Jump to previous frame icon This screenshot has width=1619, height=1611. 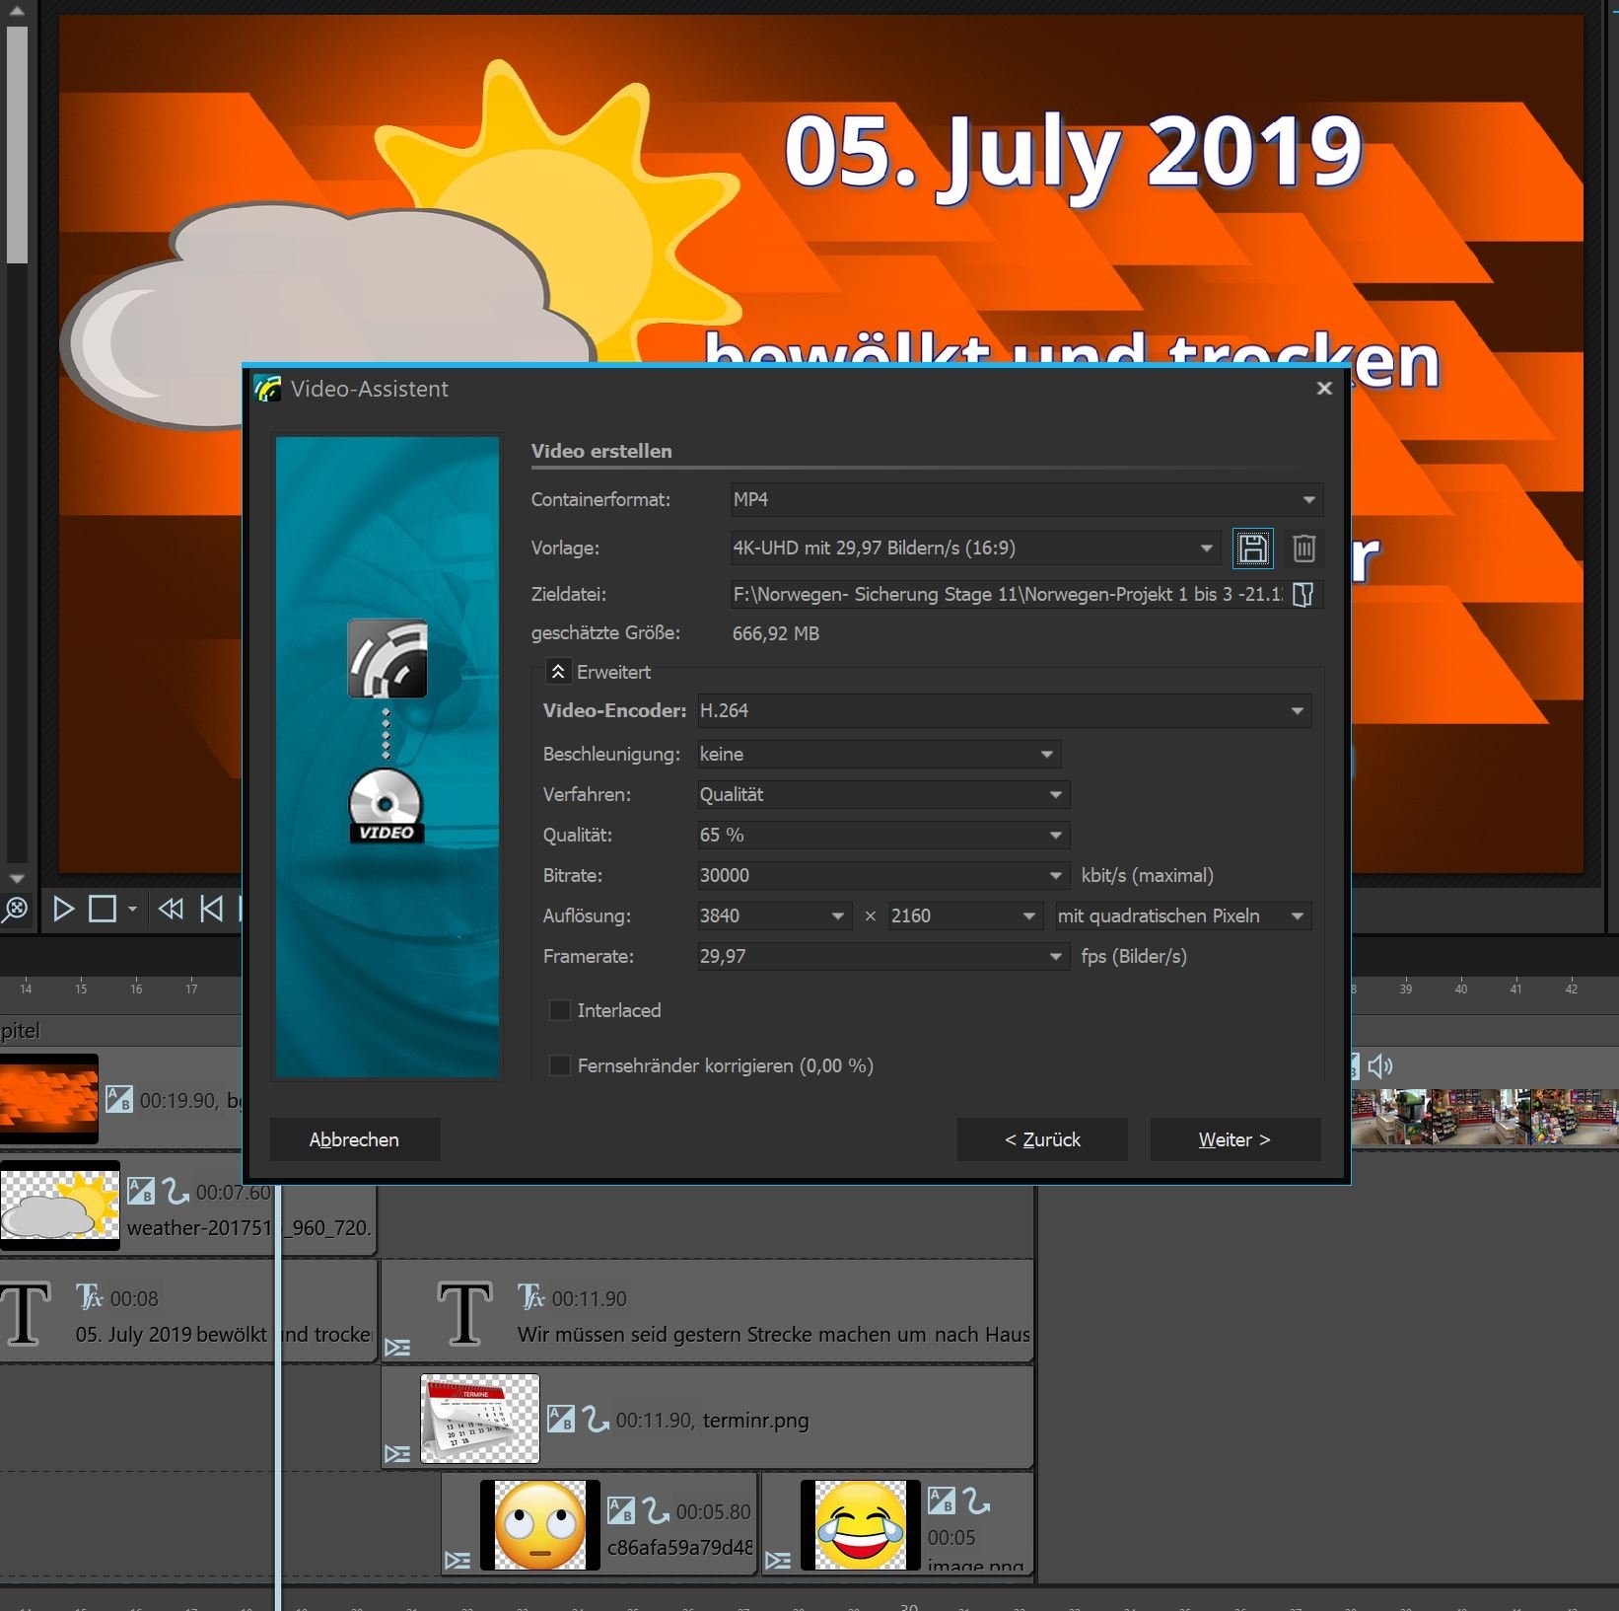click(211, 909)
